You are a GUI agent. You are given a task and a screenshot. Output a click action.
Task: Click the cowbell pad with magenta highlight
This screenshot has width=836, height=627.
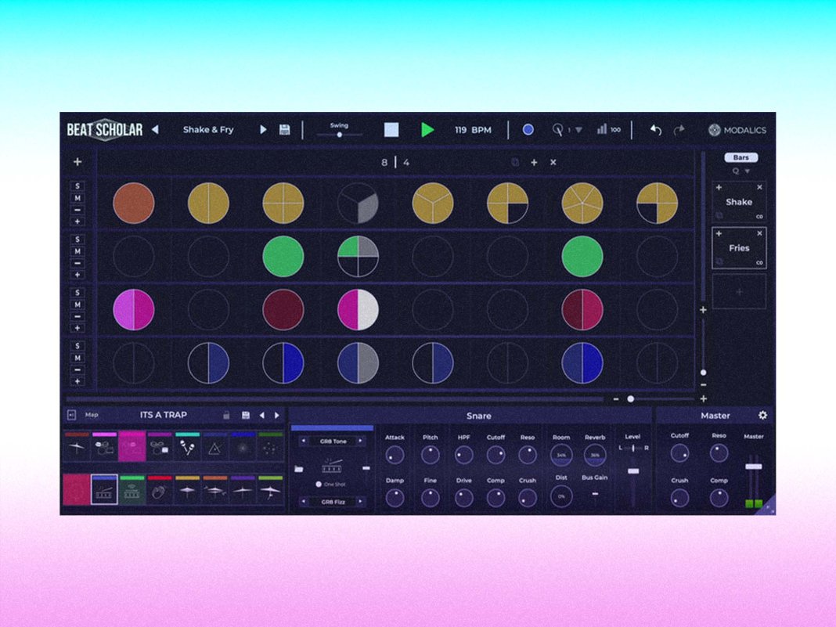(132, 448)
